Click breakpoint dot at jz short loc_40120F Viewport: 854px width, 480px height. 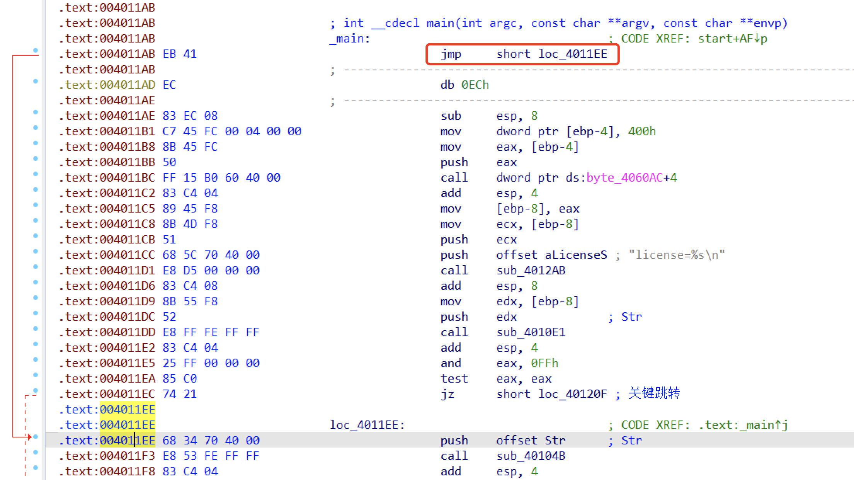tap(36, 390)
